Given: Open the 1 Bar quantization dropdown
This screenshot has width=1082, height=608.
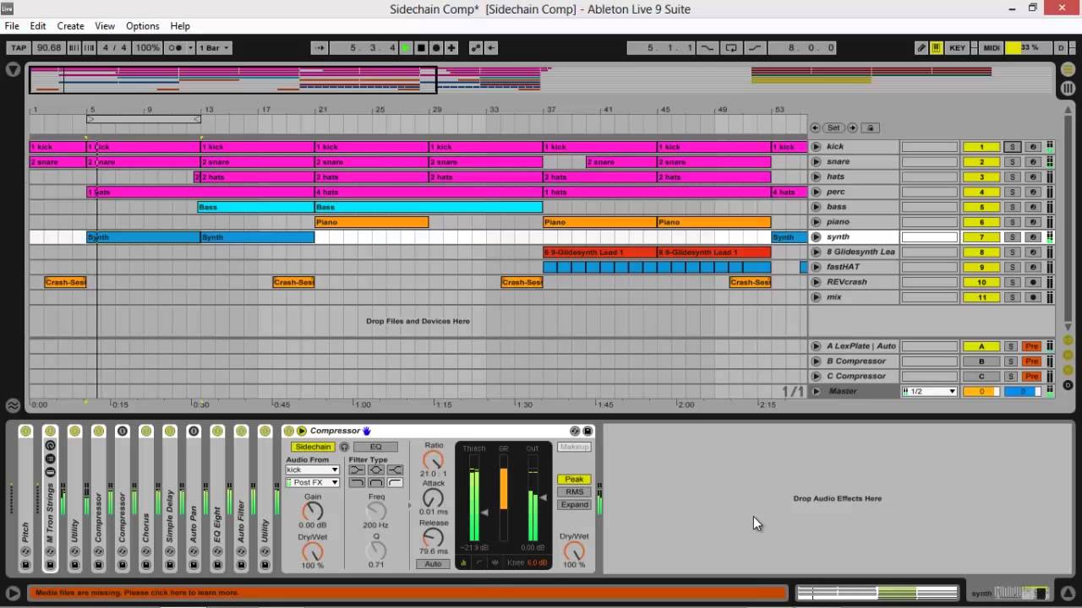Looking at the screenshot, I should coord(214,48).
